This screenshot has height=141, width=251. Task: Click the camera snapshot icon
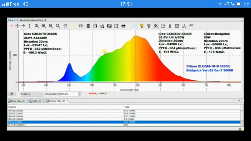(81, 26)
